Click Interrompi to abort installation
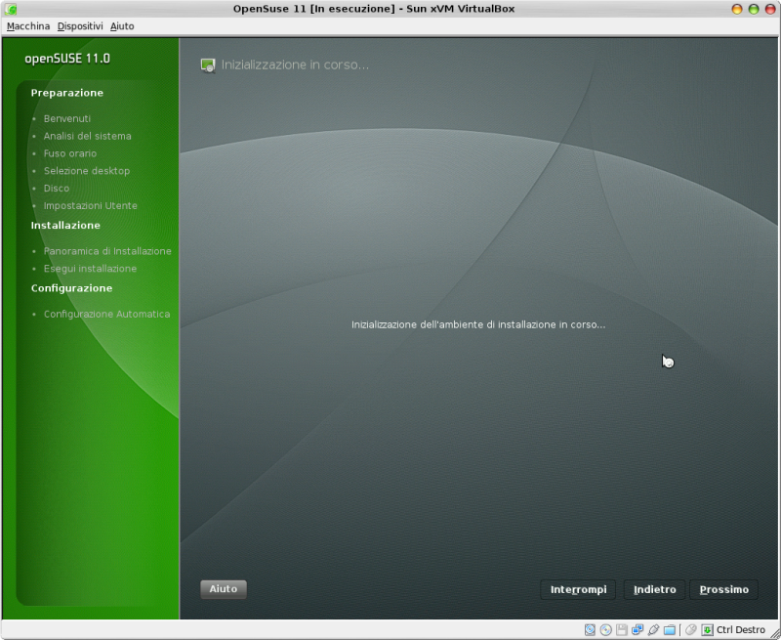 click(578, 589)
